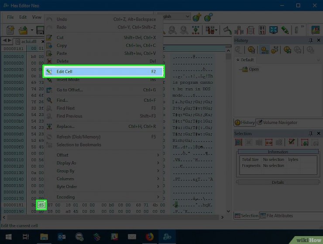Click the red-framed arrows icon in Selection panel

click(268, 142)
